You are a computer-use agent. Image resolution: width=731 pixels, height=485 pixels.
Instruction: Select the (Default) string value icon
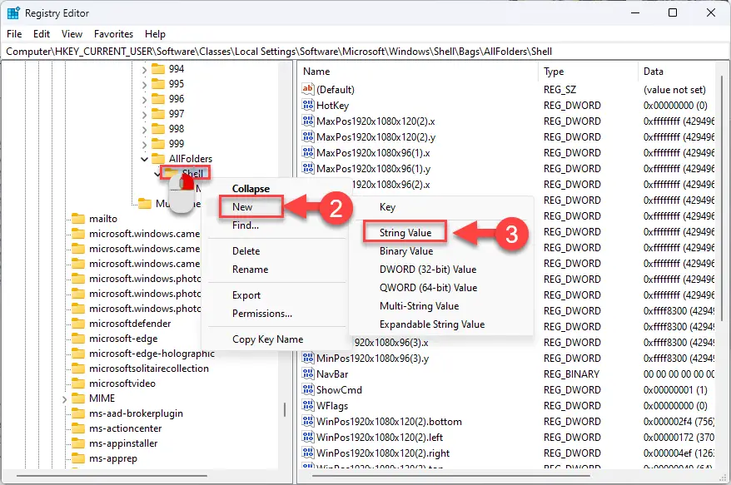click(x=308, y=89)
